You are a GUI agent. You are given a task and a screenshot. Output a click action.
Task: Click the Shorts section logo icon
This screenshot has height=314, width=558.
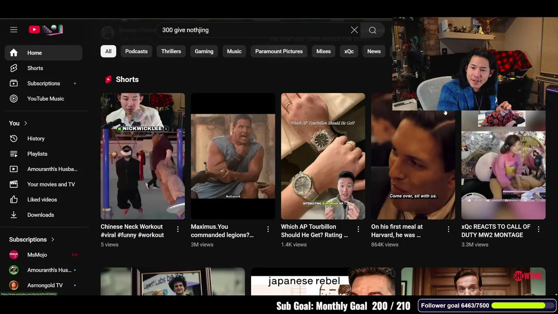coord(108,79)
